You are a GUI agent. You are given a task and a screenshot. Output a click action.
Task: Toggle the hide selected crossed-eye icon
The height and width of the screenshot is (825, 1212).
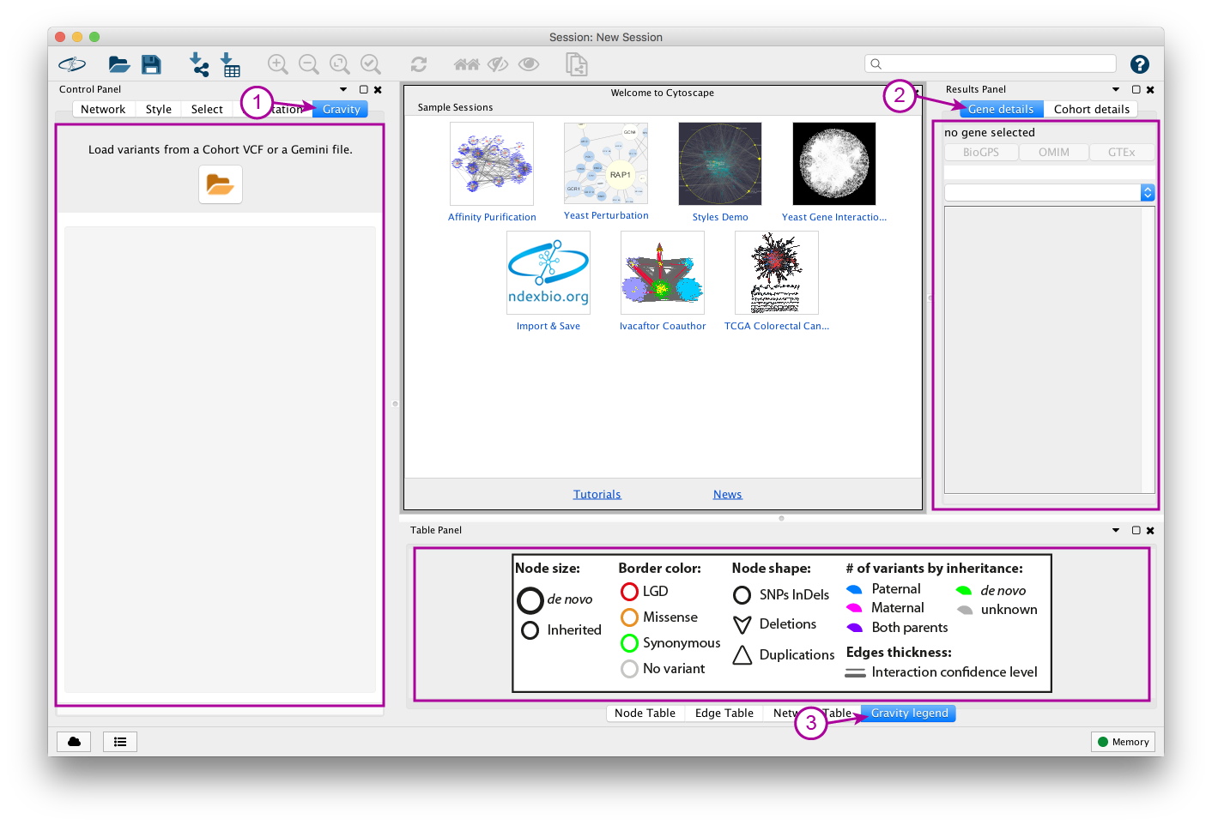pos(498,64)
